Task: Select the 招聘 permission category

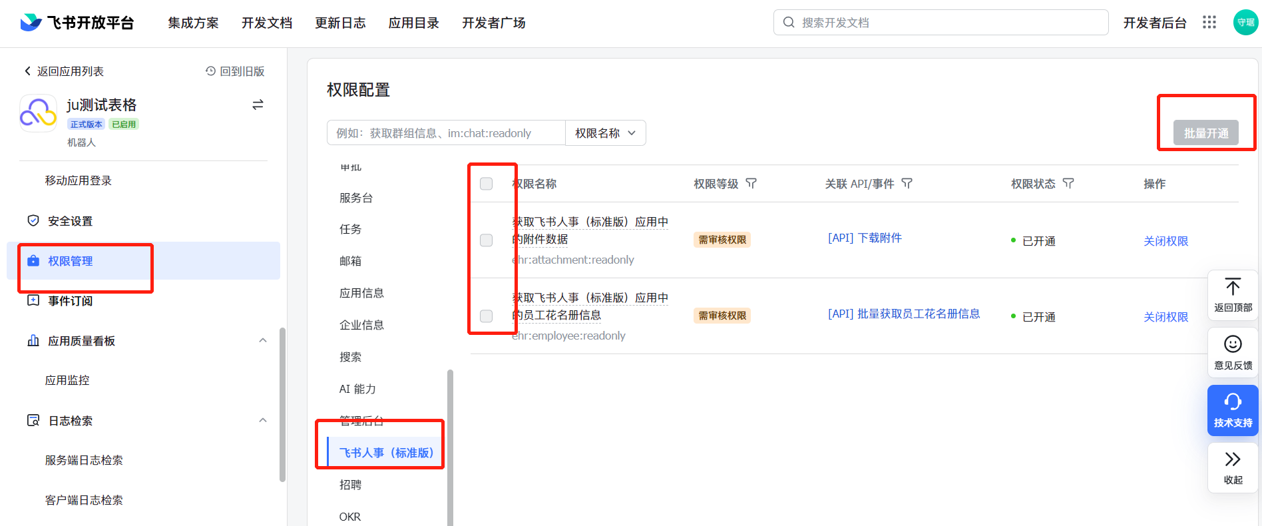Action: 350,485
